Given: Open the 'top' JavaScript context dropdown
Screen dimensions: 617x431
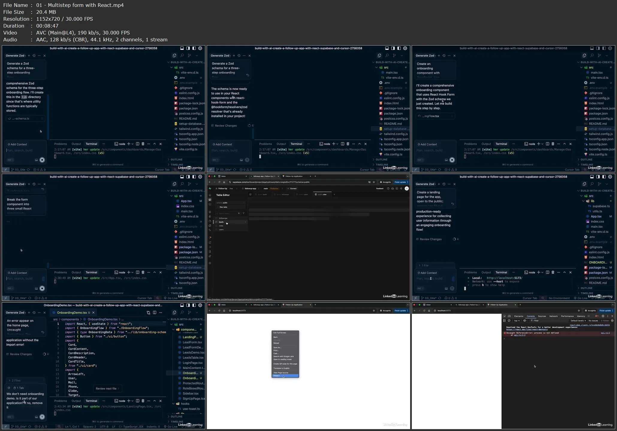Looking at the screenshot, I should point(517,320).
